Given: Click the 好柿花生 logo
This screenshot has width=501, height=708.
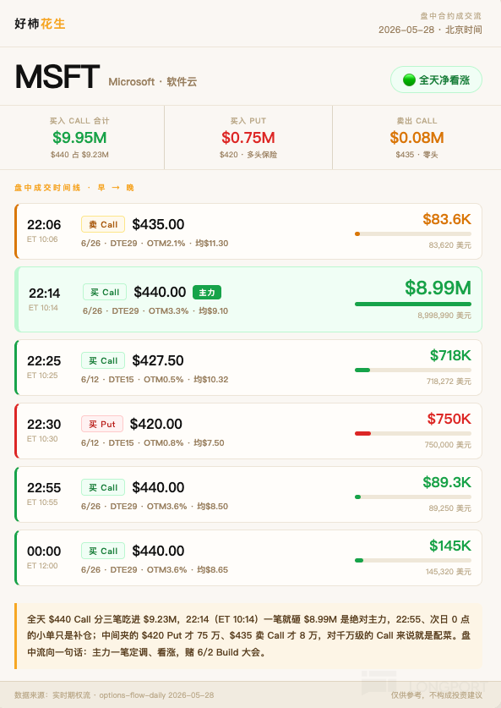Looking at the screenshot, I should pos(40,24).
